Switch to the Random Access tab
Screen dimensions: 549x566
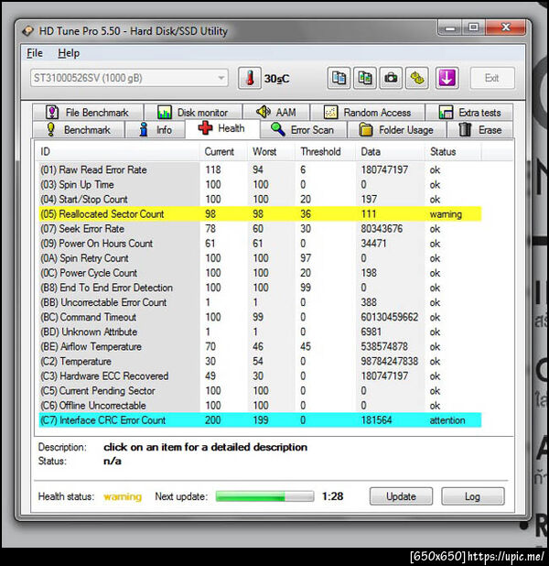coord(368,113)
